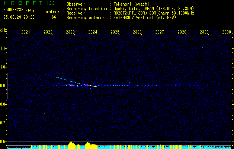Click the 1.1 kHz frequency label
The height and width of the screenshot is (149, 234).
3,48
